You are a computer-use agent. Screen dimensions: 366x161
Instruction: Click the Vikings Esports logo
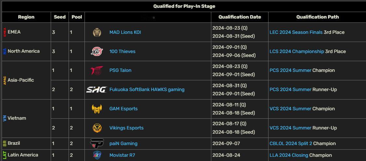97,128
